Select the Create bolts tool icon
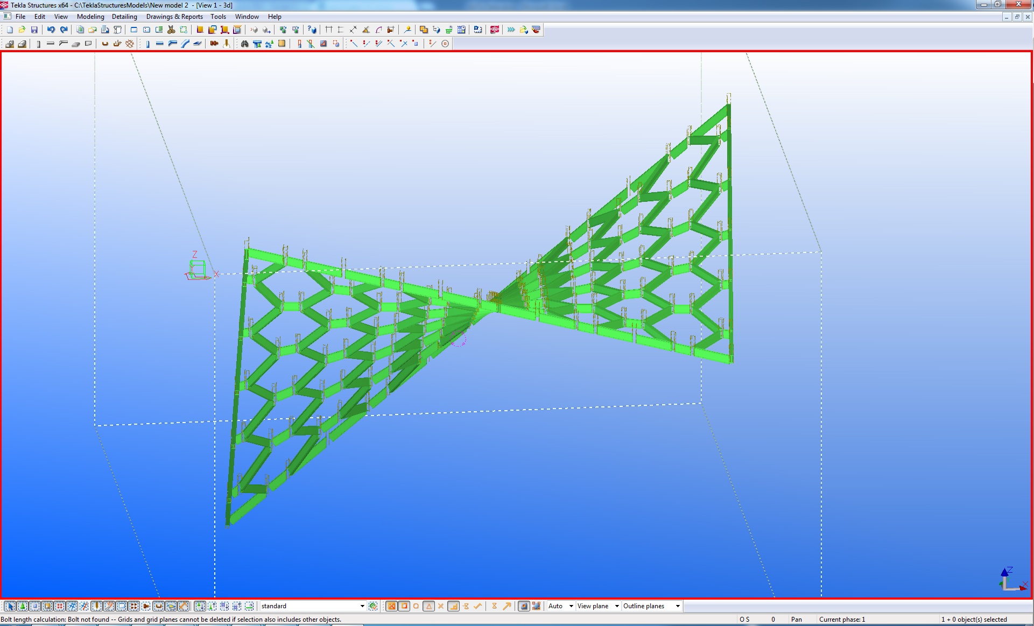Image resolution: width=1034 pixels, height=626 pixels. [x=214, y=44]
